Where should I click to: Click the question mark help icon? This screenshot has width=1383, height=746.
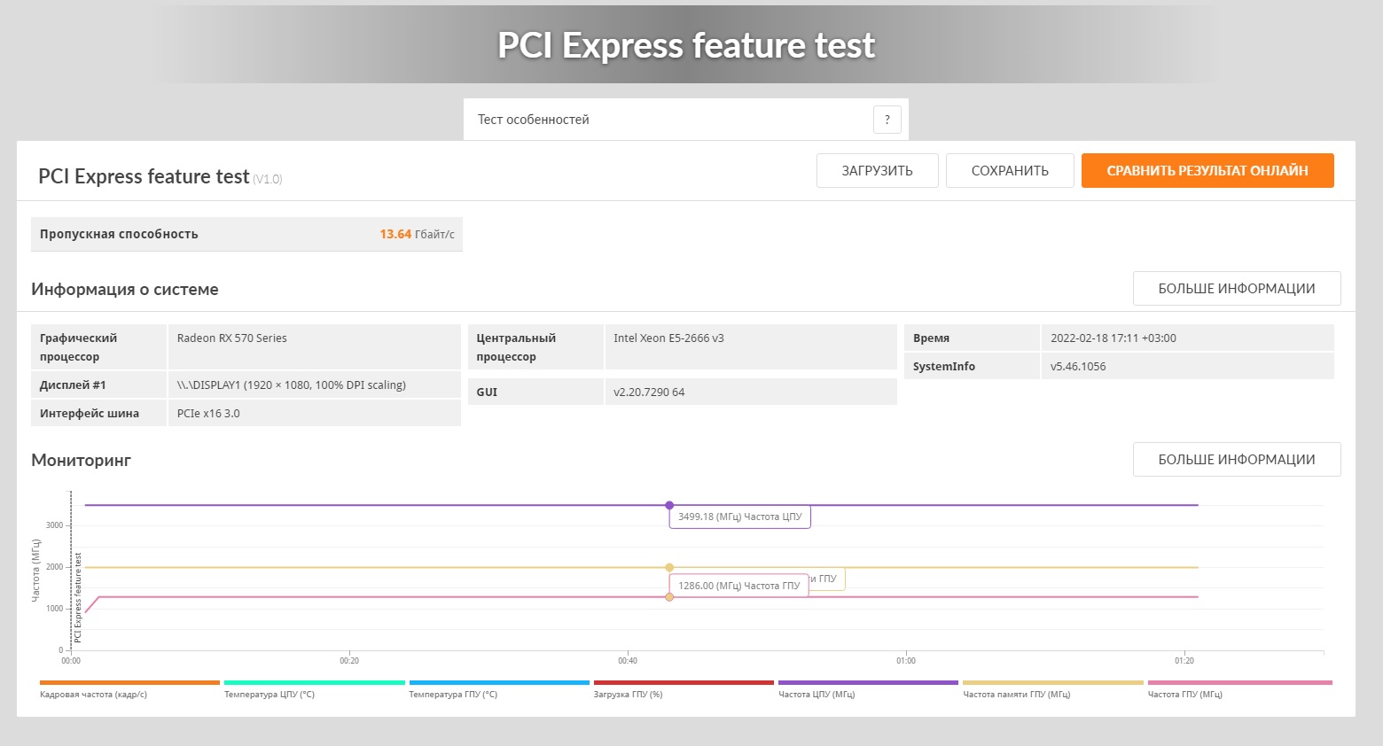tap(887, 120)
